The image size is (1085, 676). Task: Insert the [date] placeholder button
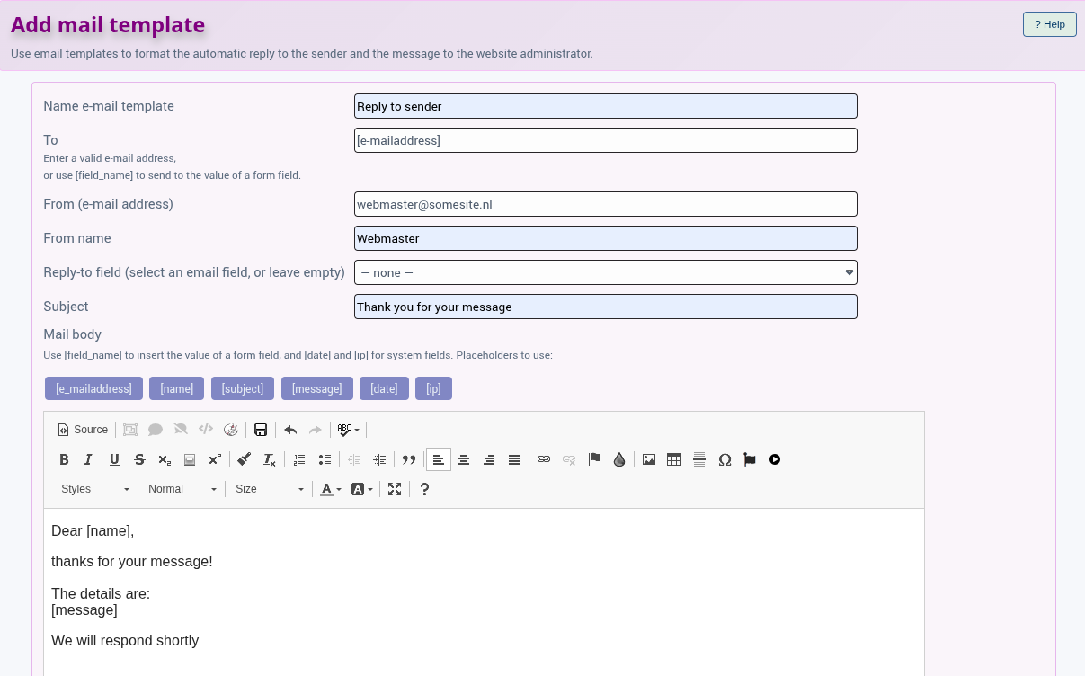click(x=384, y=388)
